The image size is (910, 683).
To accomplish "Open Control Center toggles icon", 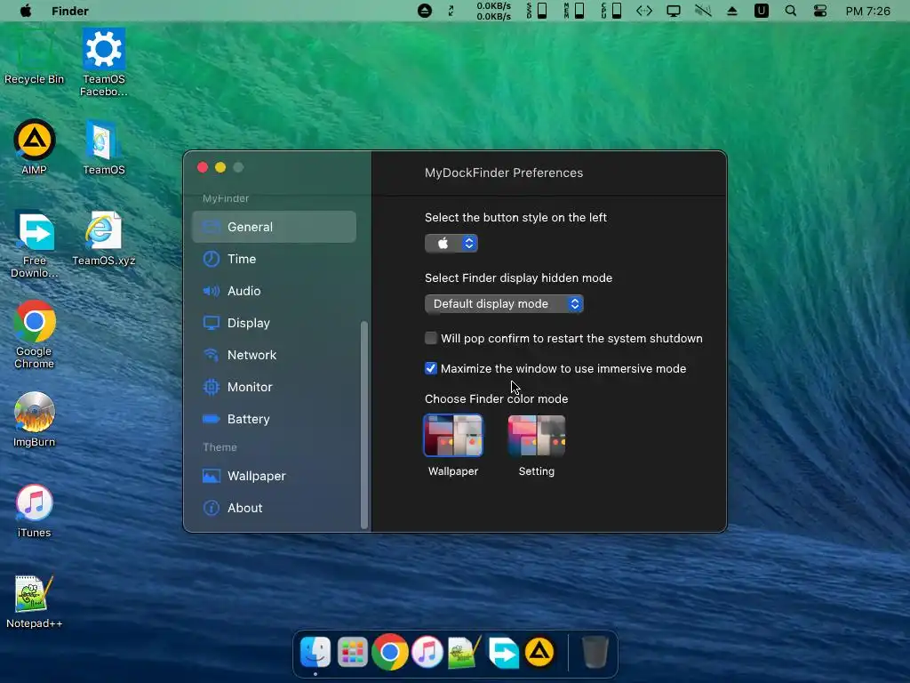I will tap(820, 11).
